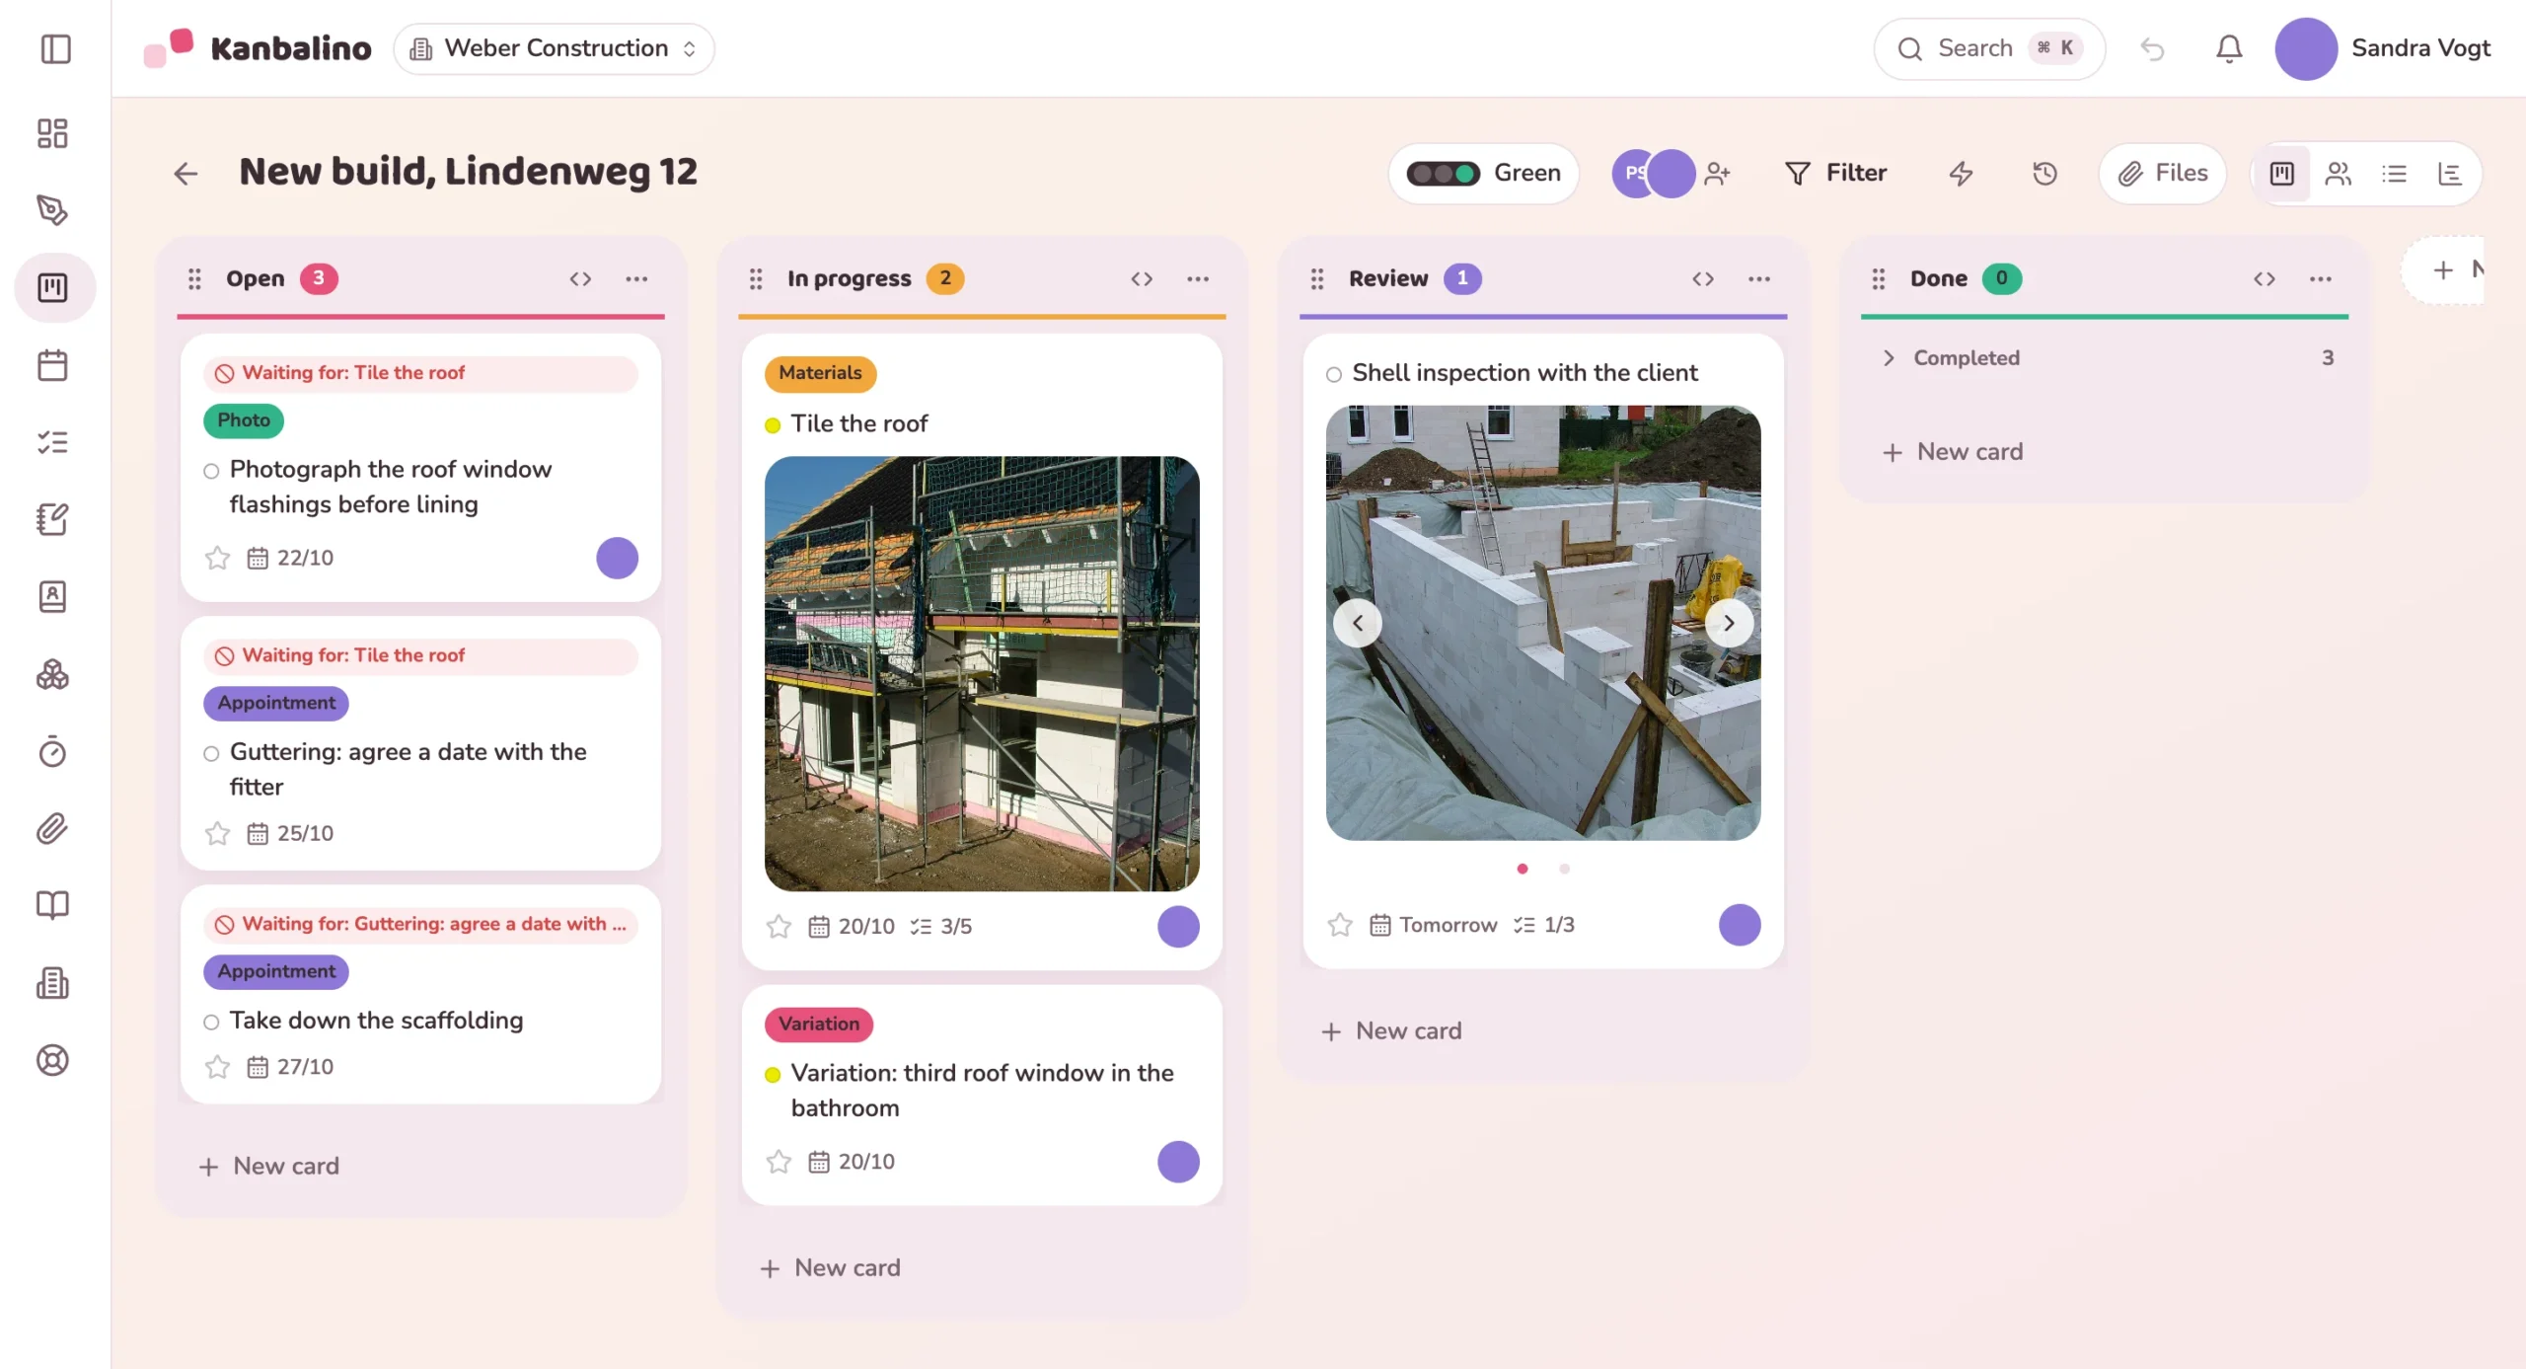Screen dimensions: 2526x1369
Task: Open the lightning bolt automations icon
Action: (x=1961, y=174)
